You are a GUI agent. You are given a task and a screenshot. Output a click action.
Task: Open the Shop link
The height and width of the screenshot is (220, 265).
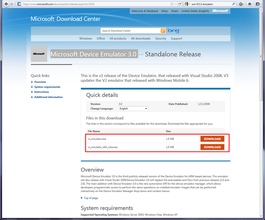point(164,11)
